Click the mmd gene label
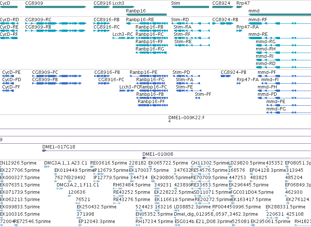311x227 pixels. 254,11
